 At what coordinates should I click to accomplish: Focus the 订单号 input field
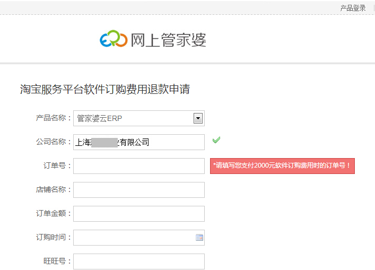tap(139, 166)
